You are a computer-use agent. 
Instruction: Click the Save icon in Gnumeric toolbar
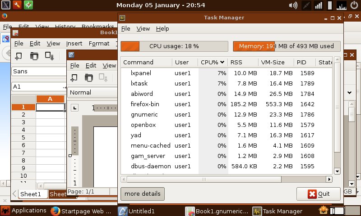[x=49, y=56]
